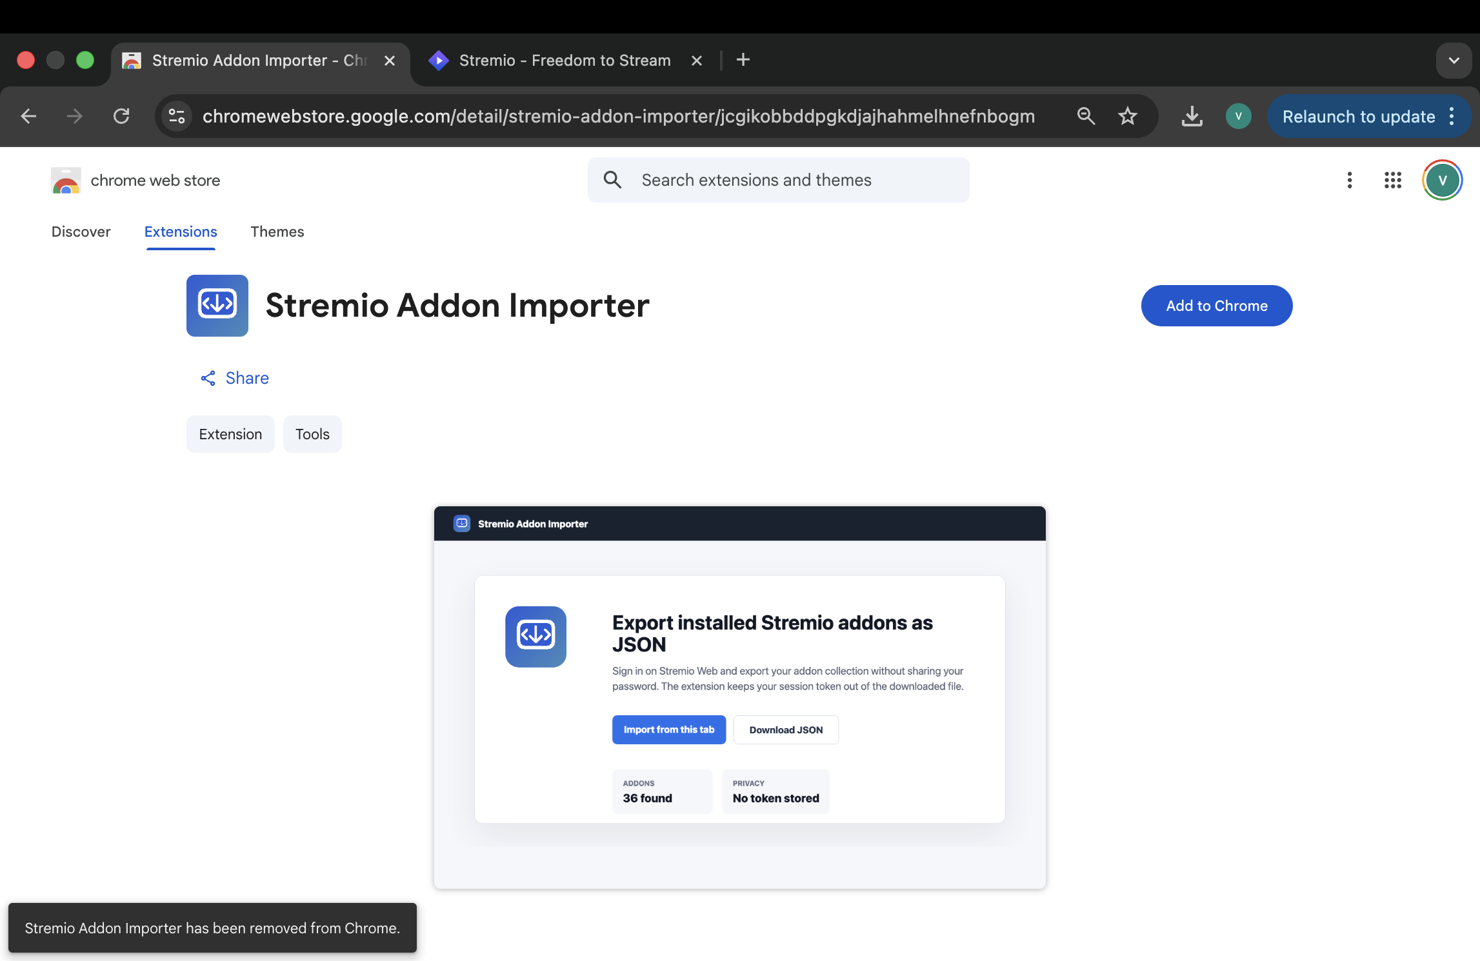Go back using the browser back arrow
1480x961 pixels.
click(28, 116)
